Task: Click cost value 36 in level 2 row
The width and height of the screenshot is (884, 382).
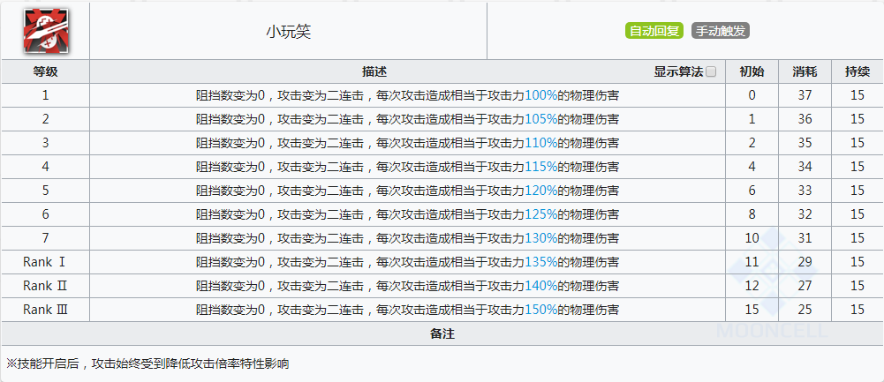Action: (x=805, y=119)
